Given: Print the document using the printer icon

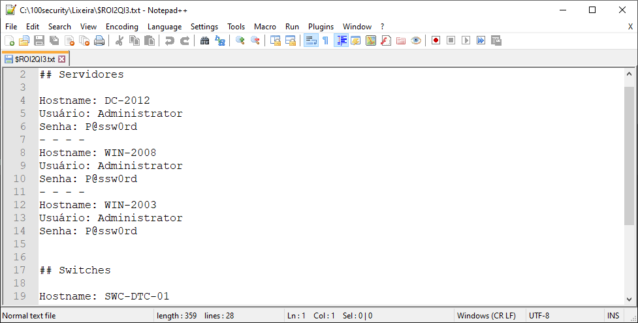Looking at the screenshot, I should point(99,40).
